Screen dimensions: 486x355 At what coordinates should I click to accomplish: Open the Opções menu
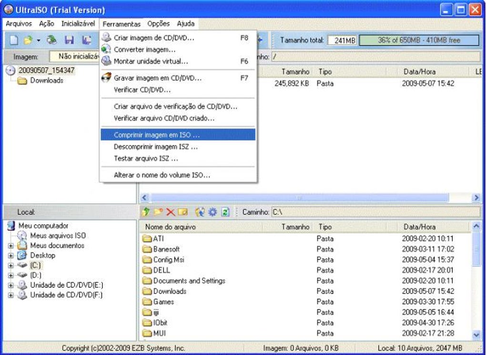pos(158,24)
